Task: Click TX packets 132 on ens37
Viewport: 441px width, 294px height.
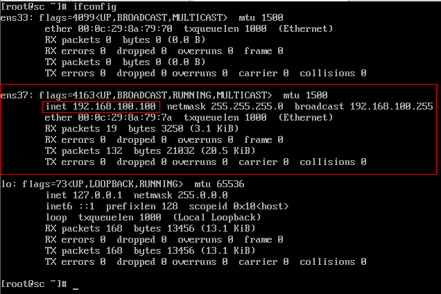Action: pos(83,150)
